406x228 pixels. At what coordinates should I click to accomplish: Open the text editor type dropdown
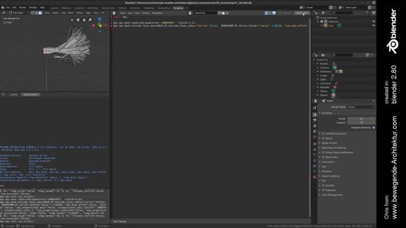[114, 13]
